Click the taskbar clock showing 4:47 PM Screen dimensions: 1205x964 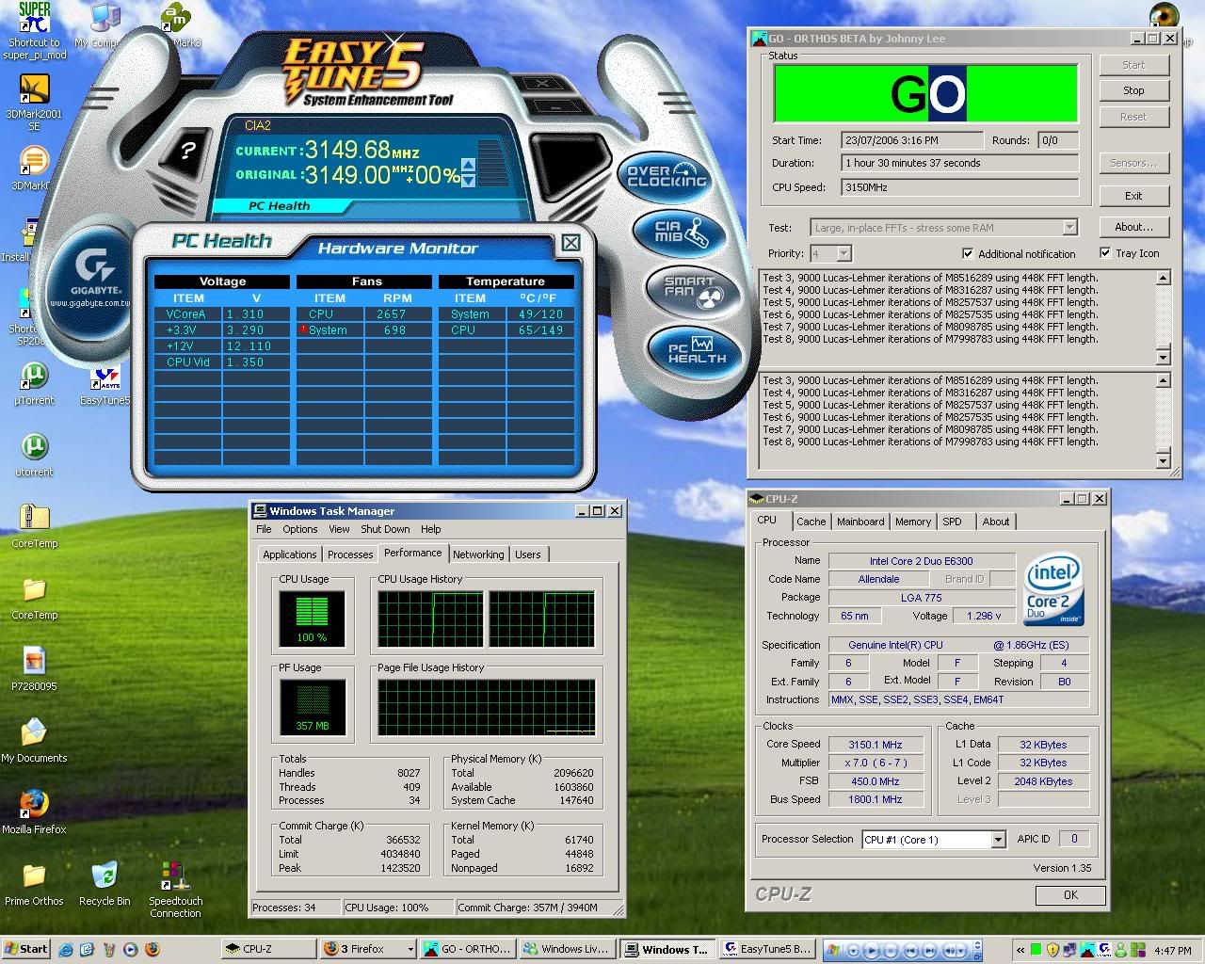click(x=1172, y=951)
